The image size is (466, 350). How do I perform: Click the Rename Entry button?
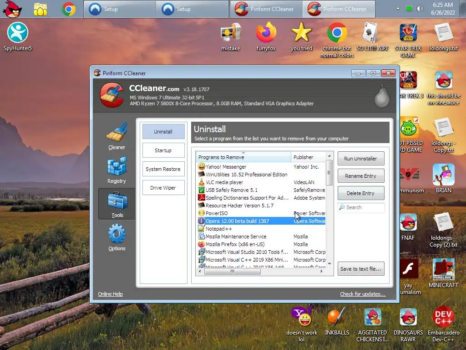click(360, 175)
